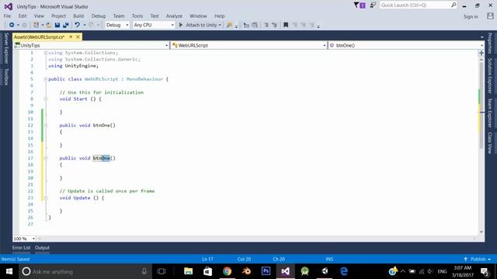The height and width of the screenshot is (279, 497).
Task: Open the Analyze menu
Action: click(x=174, y=15)
